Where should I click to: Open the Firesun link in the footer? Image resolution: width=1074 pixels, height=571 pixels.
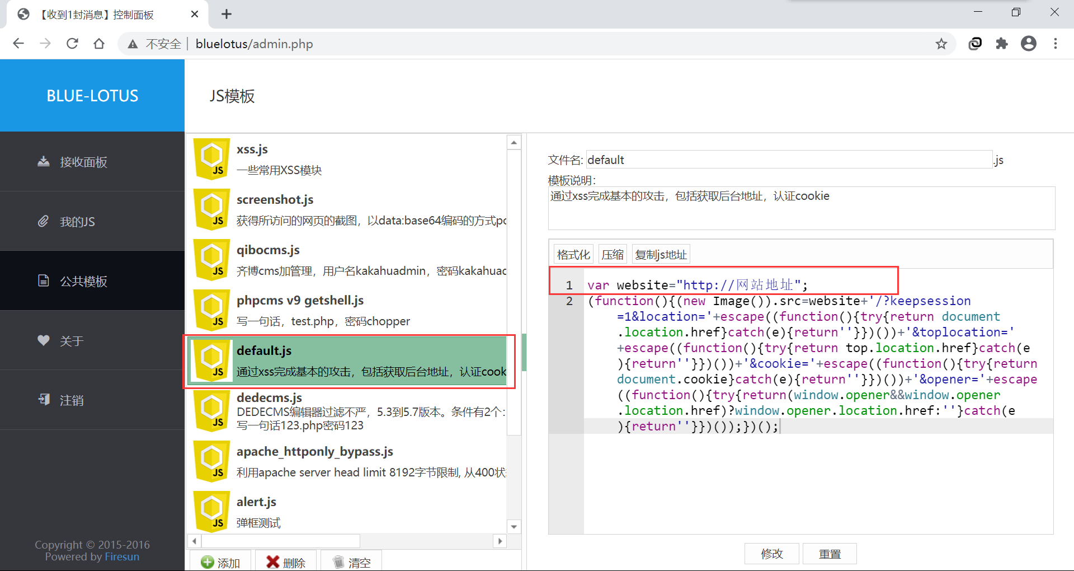pos(122,556)
